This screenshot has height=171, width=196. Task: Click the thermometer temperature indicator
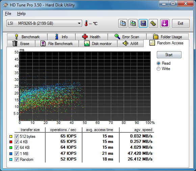(86, 23)
